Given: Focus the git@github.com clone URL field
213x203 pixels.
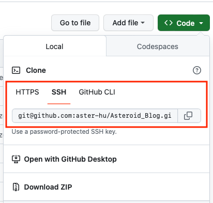Looking at the screenshot, I should pos(95,116).
